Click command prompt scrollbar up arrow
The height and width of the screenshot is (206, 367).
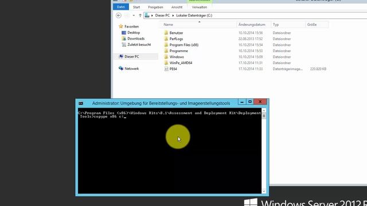point(264,110)
